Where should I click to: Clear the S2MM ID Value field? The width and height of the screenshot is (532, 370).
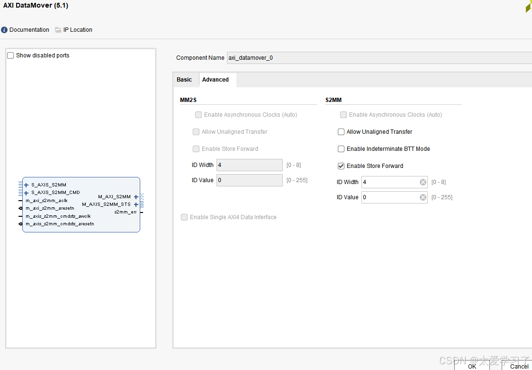423,197
